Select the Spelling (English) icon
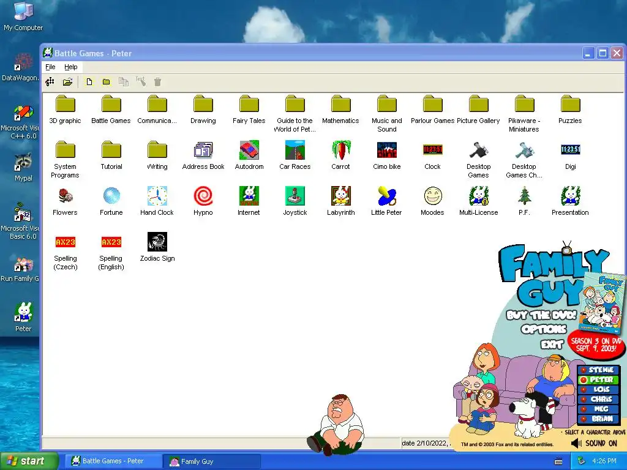Image resolution: width=627 pixels, height=470 pixels. [x=111, y=242]
